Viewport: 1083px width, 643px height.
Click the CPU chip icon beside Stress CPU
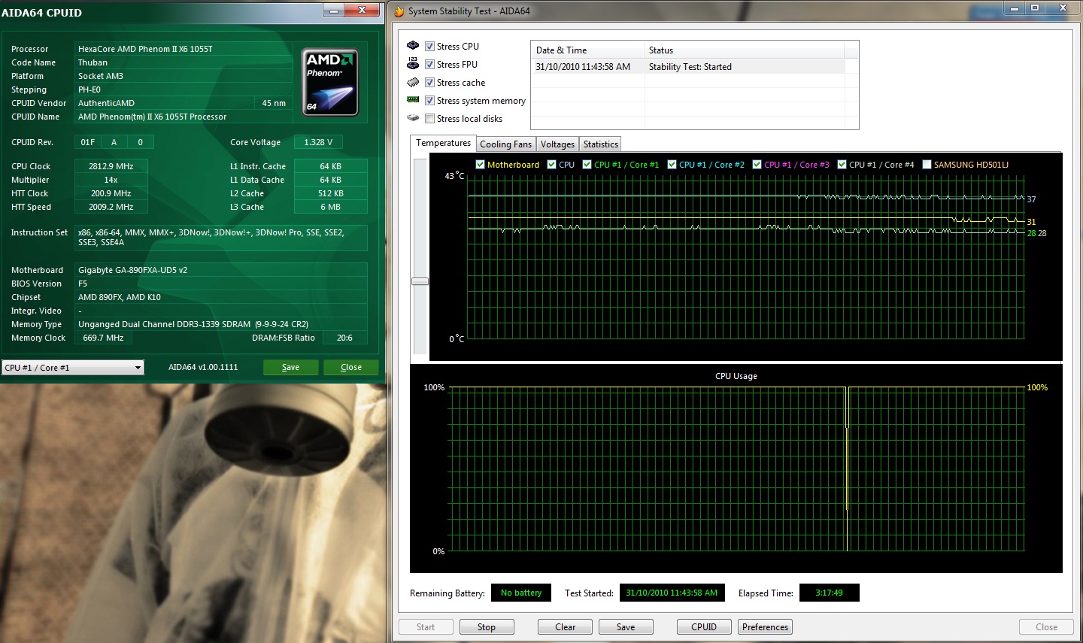pyautogui.click(x=413, y=46)
